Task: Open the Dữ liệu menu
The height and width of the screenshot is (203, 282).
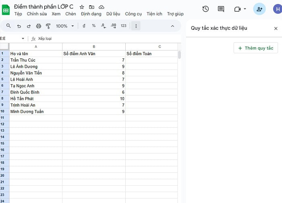Action: (x=113, y=14)
